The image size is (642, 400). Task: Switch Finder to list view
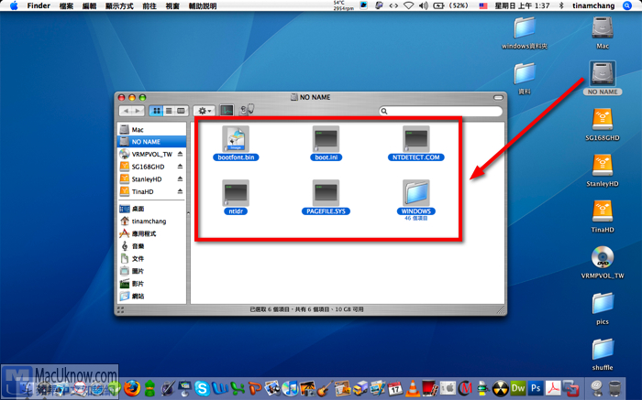(x=169, y=111)
